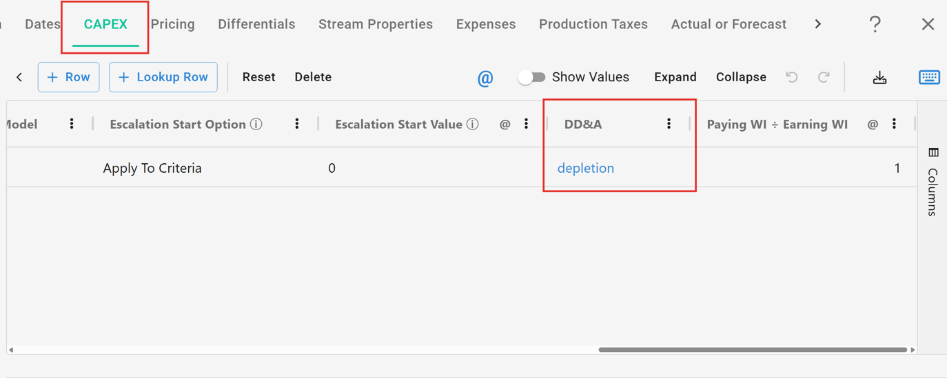Click the undo arrow icon

[792, 77]
